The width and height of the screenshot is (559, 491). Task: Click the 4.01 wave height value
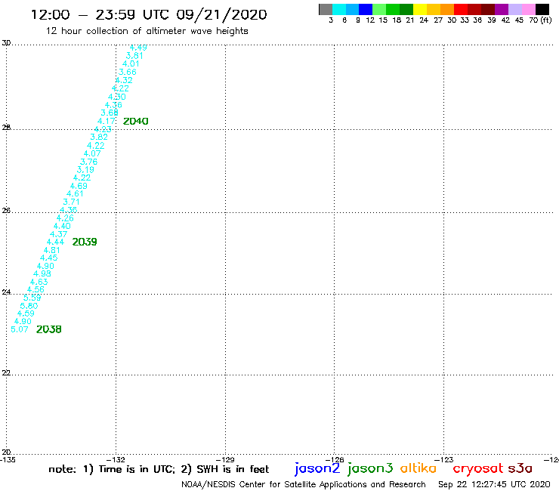[131, 63]
